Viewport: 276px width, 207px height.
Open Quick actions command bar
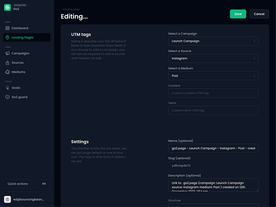click(x=27, y=184)
